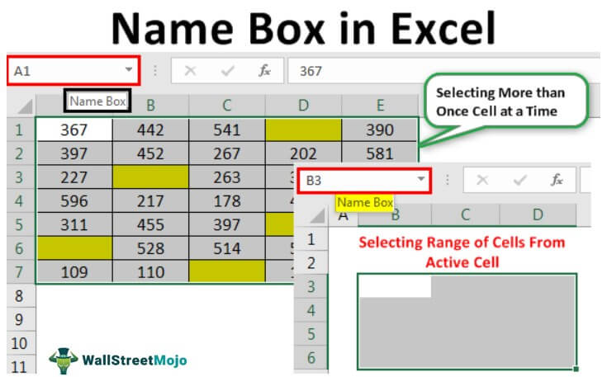Select the cell containing 442
This screenshot has width=602, height=377.
pyautogui.click(x=150, y=130)
